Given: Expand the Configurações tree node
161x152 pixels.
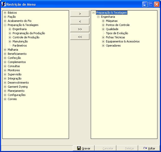Looking at the screenshot, I should [x=5, y=95].
